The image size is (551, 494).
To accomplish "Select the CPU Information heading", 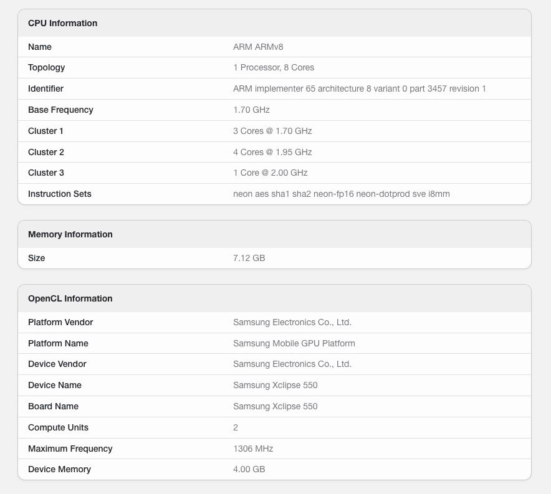I will click(62, 23).
